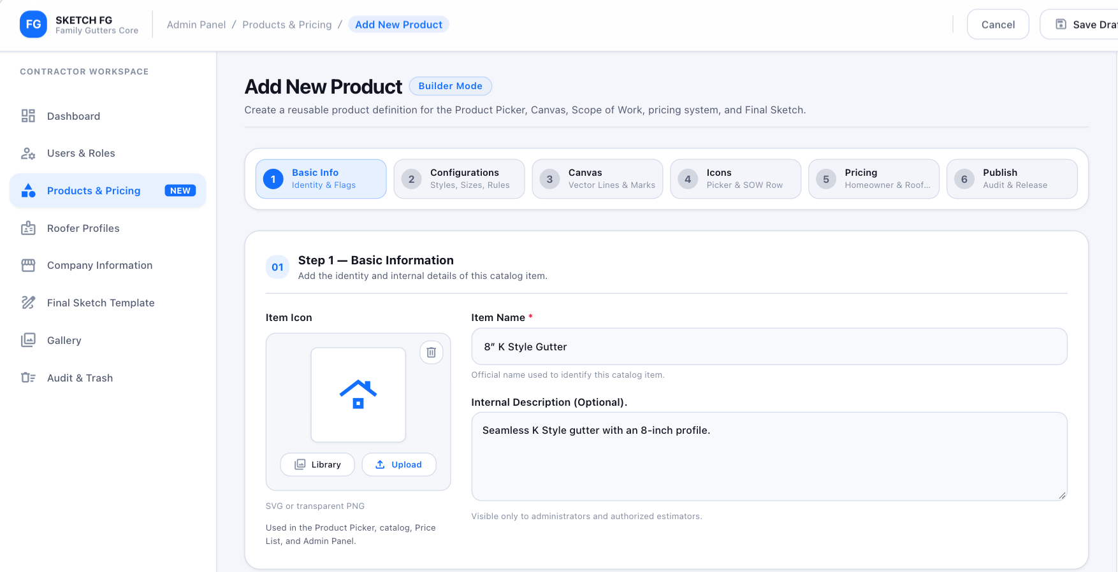Open Users & Roles page
The width and height of the screenshot is (1118, 572).
[108, 153]
